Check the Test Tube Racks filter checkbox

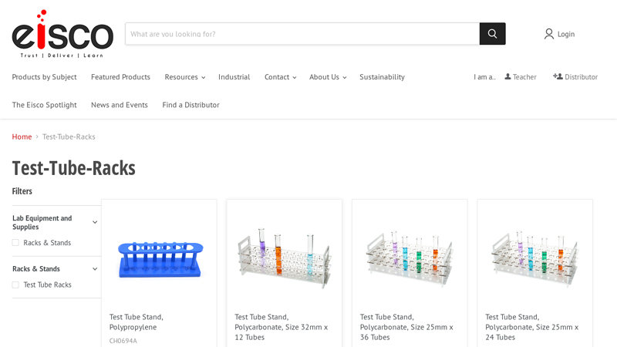[15, 285]
